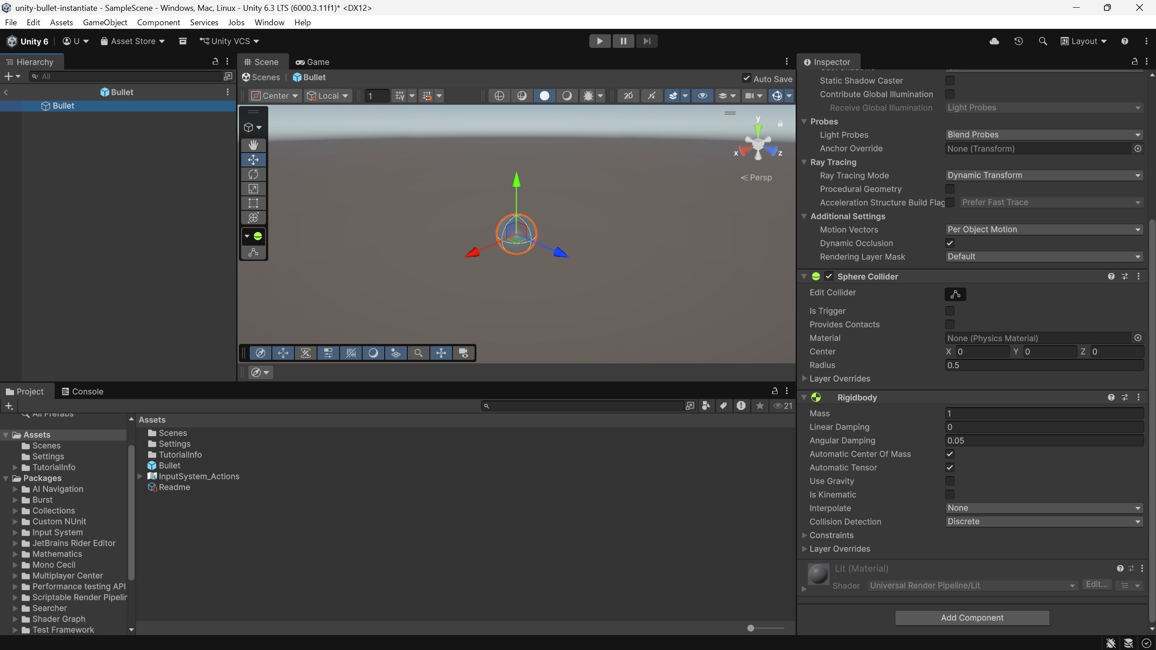
Task: Click the Add Component button
Action: (x=972, y=618)
